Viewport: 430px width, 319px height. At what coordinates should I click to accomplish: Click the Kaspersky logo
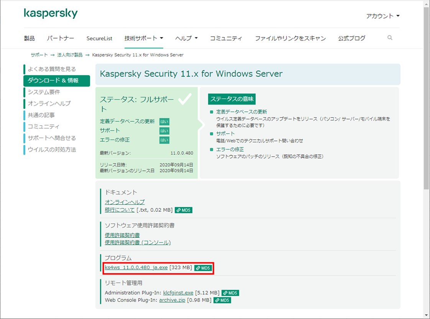(51, 13)
